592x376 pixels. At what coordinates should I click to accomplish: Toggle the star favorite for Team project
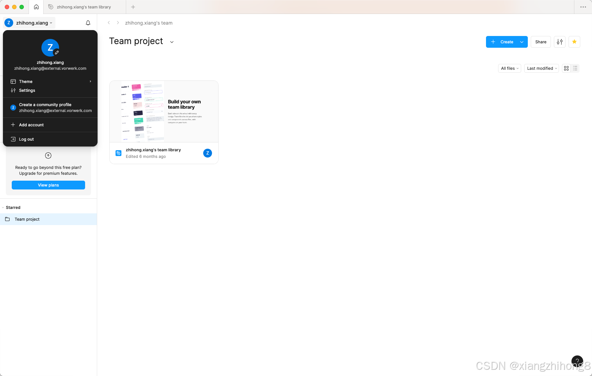click(574, 42)
